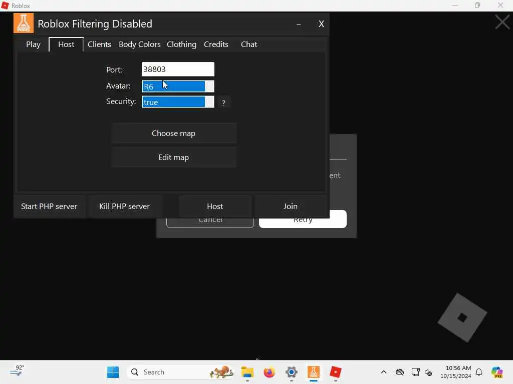The width and height of the screenshot is (513, 384).
Task: Kill the PHP server
Action: pyautogui.click(x=125, y=206)
